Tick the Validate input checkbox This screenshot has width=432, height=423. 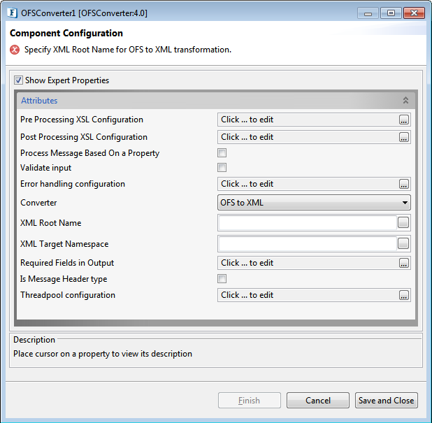[x=222, y=167]
